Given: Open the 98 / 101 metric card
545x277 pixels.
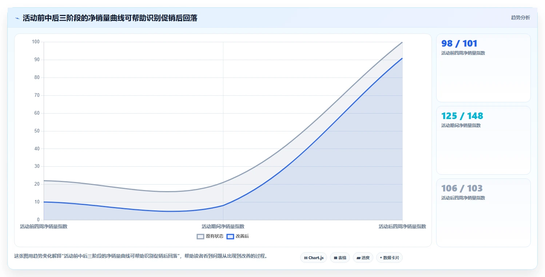Looking at the screenshot, I should point(483,68).
